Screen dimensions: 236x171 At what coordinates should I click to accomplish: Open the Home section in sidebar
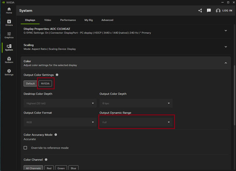(x=9, y=11)
